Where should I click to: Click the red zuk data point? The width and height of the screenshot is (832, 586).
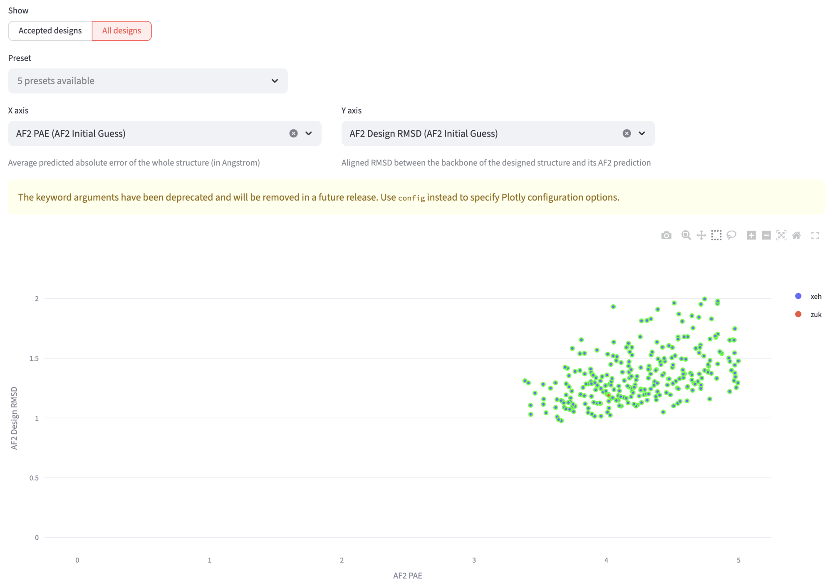coord(608,395)
